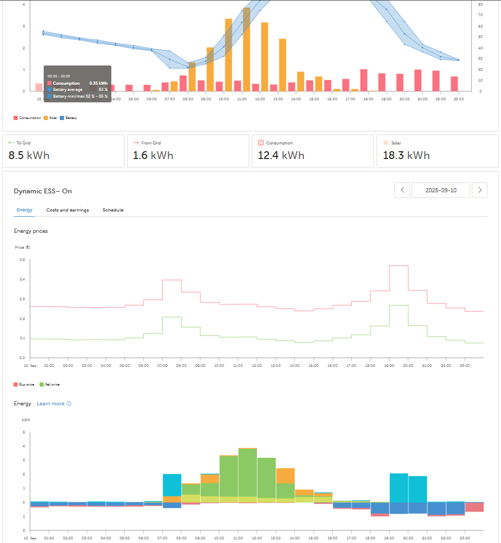Click the From Grid arrow icon
This screenshot has height=543, width=501.
[x=136, y=143]
